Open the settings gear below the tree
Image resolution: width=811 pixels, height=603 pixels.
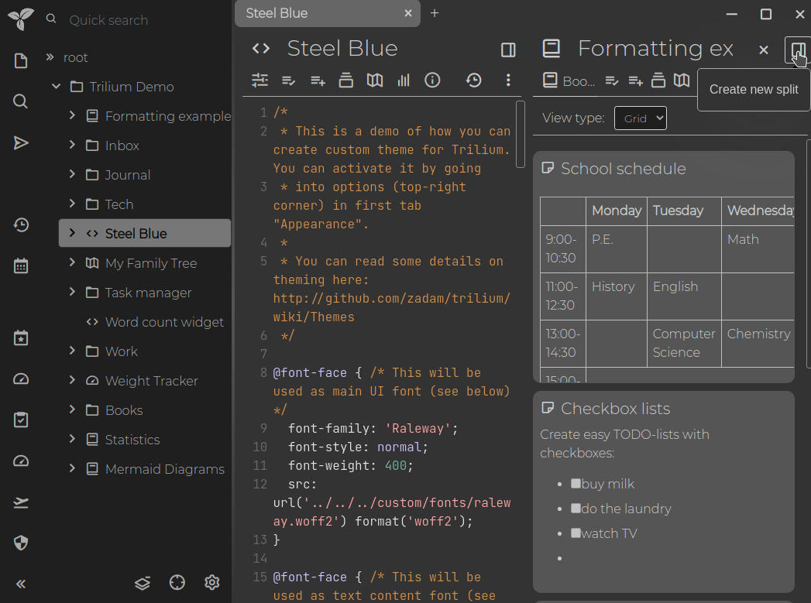point(212,583)
